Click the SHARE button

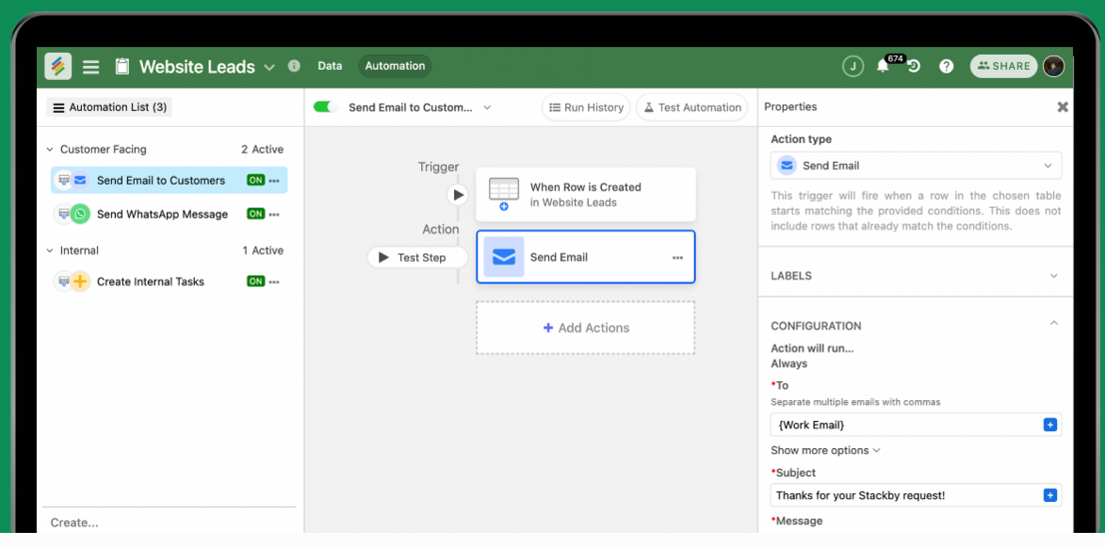coord(1003,66)
